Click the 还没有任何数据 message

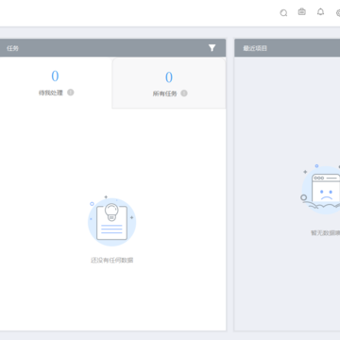coord(112,260)
